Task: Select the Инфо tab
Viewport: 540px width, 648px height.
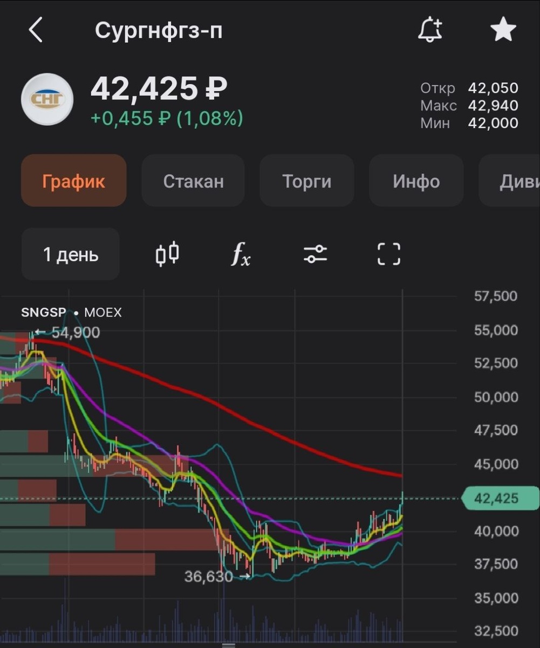Action: pyautogui.click(x=416, y=181)
